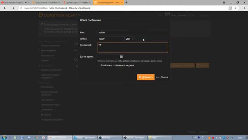Click into the 'Сообщение' text area

pyautogui.click(x=133, y=47)
